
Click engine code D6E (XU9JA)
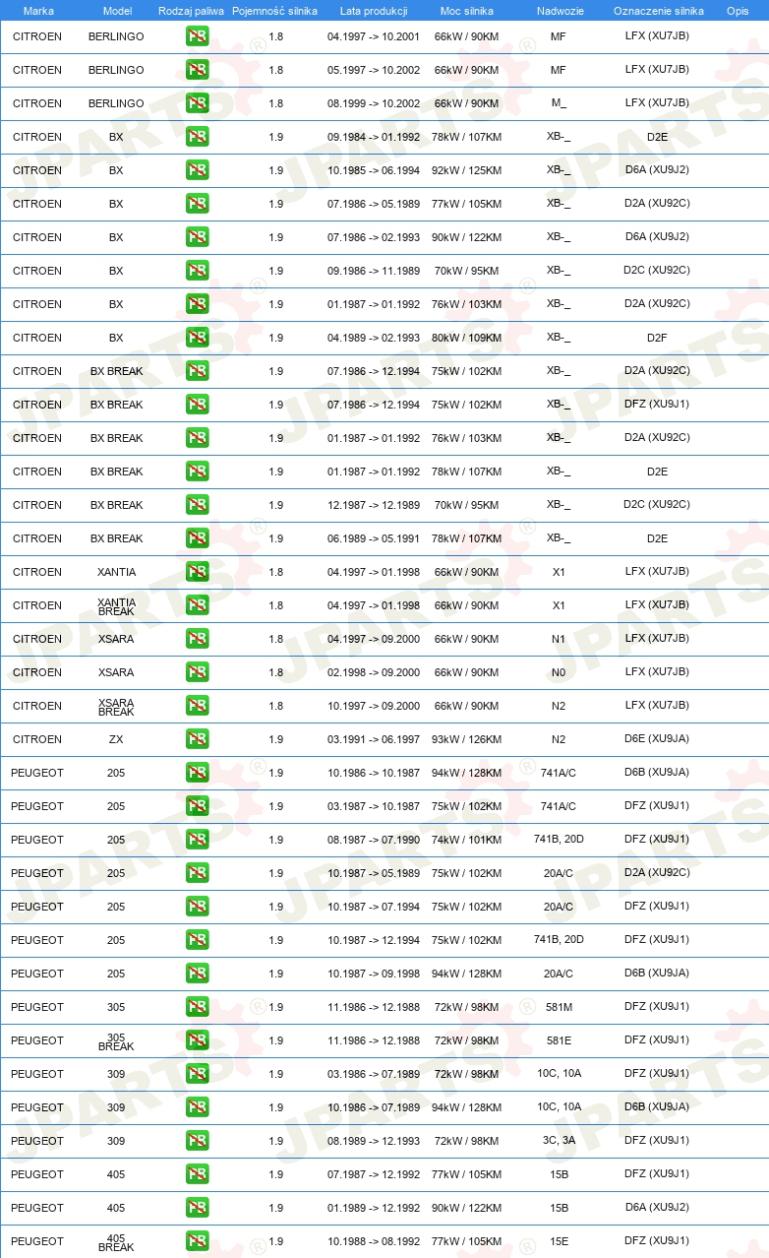coord(657,738)
